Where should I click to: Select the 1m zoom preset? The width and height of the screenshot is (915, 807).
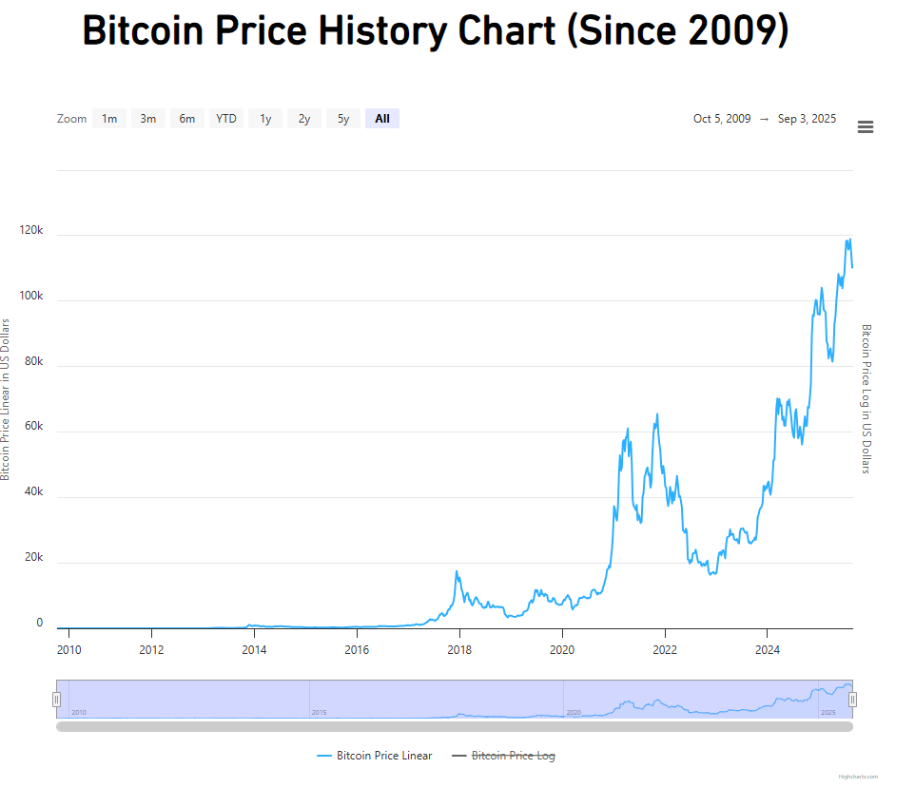click(x=109, y=118)
